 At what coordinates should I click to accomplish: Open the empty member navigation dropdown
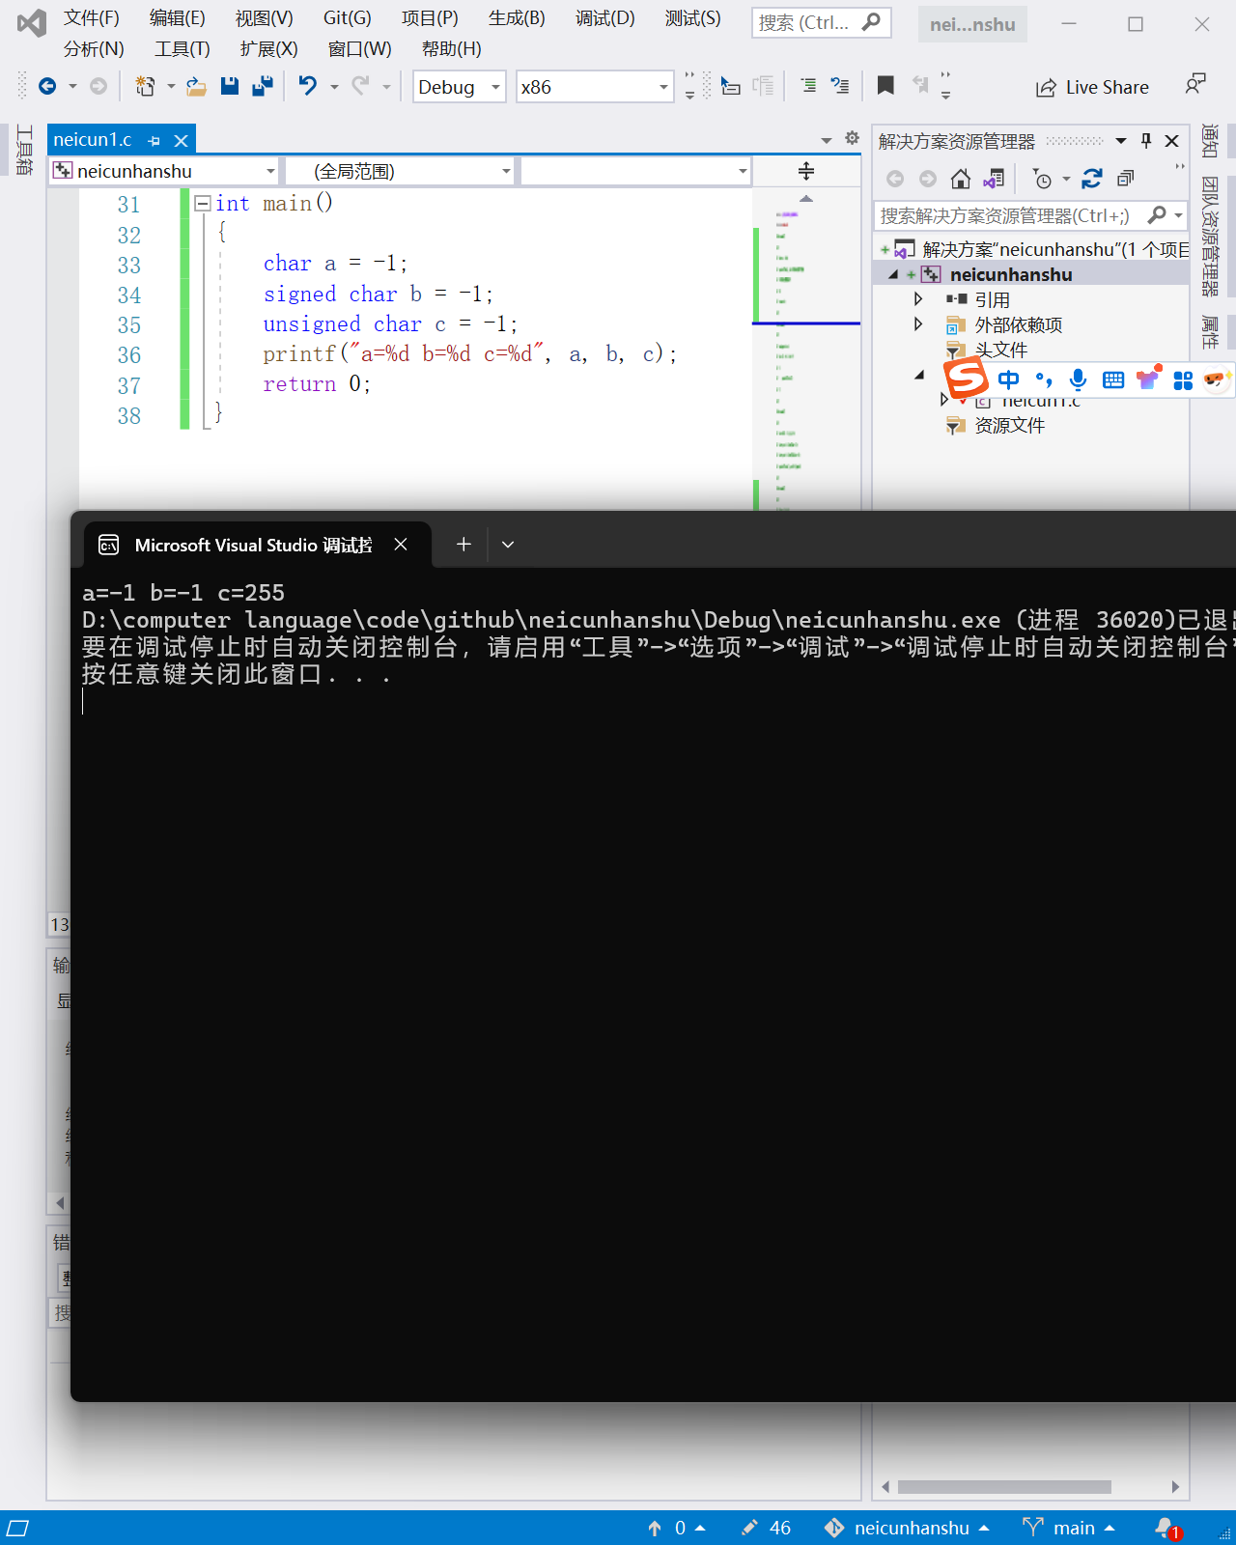(635, 171)
